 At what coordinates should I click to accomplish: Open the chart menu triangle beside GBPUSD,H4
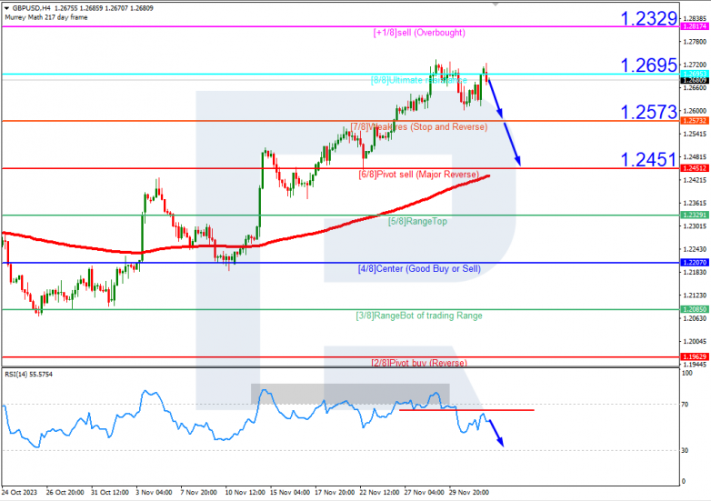coord(6,8)
